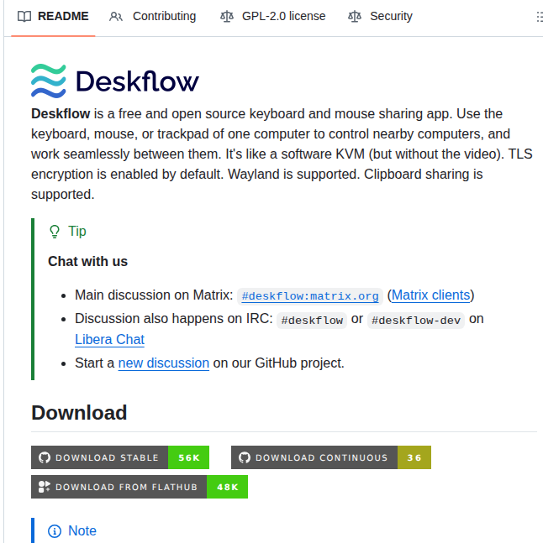Viewport: 543px width, 543px height.
Task: Click the GPL-2.0 license scale icon
Action: [x=227, y=16]
